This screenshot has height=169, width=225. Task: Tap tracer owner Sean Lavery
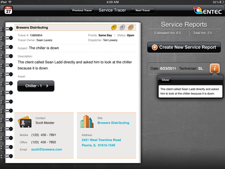click(44, 40)
